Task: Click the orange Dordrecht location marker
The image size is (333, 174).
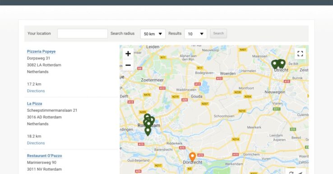Action: (192, 157)
